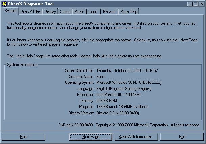Open the DirectX Files tab

(x=30, y=11)
